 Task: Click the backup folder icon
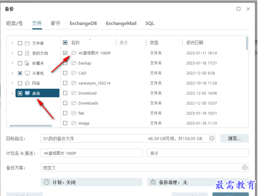(x=74, y=63)
